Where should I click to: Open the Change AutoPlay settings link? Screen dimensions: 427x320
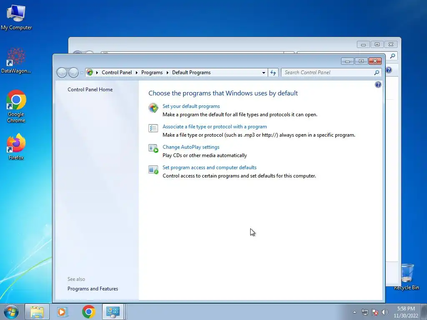[191, 147]
